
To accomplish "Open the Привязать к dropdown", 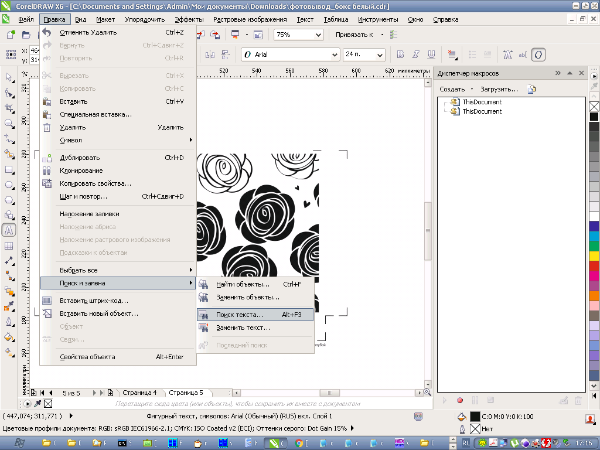I will (x=382, y=35).
